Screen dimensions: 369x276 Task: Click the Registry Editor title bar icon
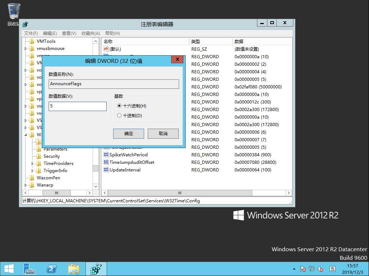tap(25, 24)
